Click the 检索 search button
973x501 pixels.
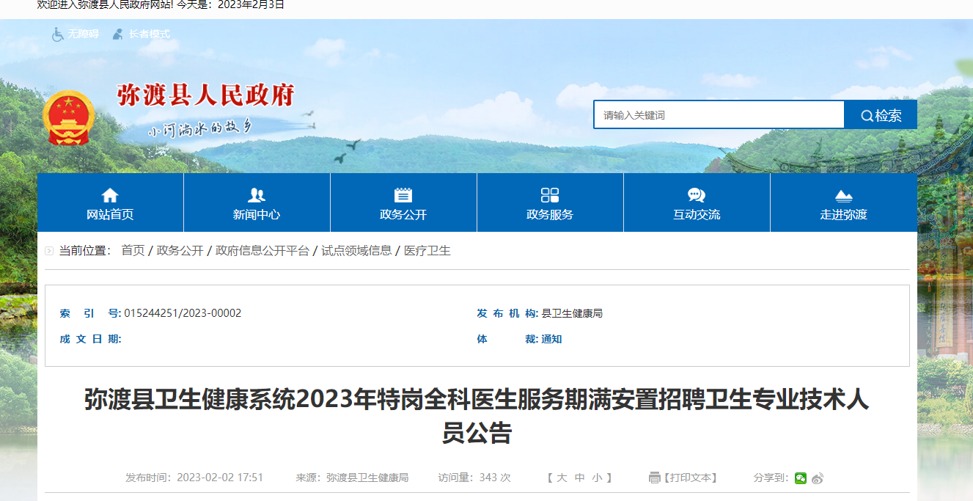[x=881, y=115]
